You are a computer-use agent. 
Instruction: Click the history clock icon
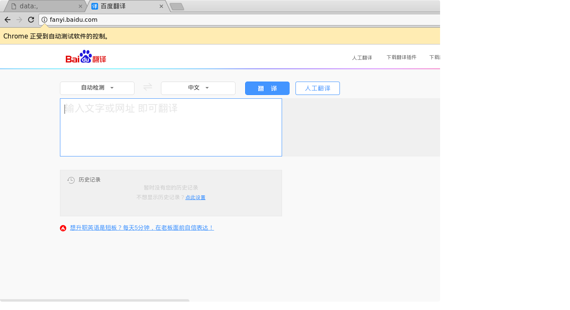(x=71, y=180)
